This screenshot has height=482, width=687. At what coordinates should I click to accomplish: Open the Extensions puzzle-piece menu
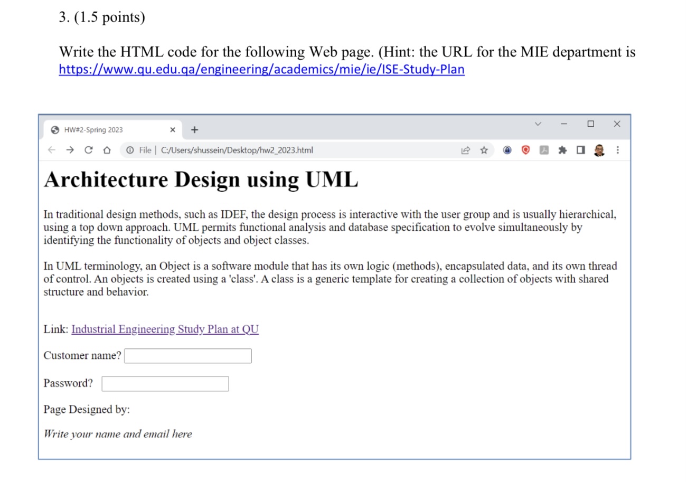point(562,150)
